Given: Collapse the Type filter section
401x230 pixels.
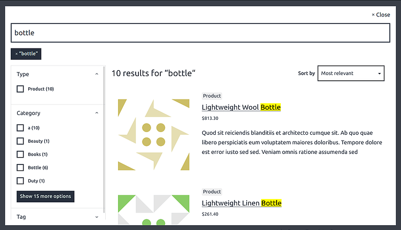Looking at the screenshot, I should [x=97, y=75].
